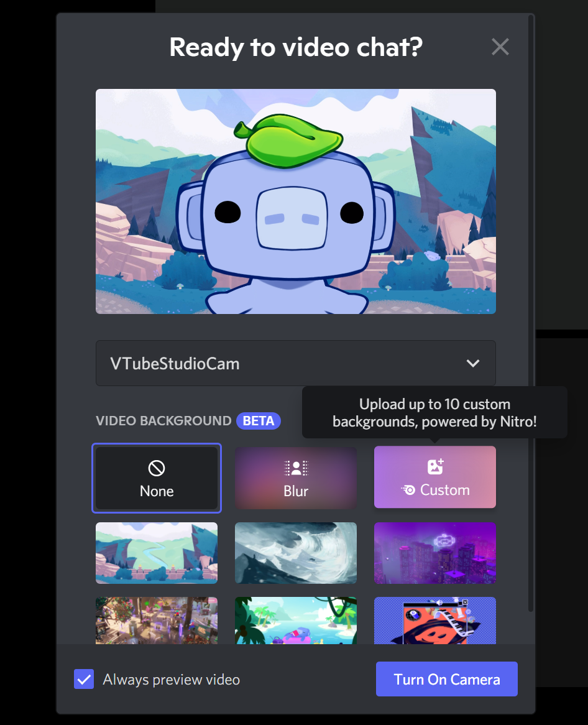Viewport: 588px width, 725px height.
Task: Select None as video background
Action: [x=157, y=478]
